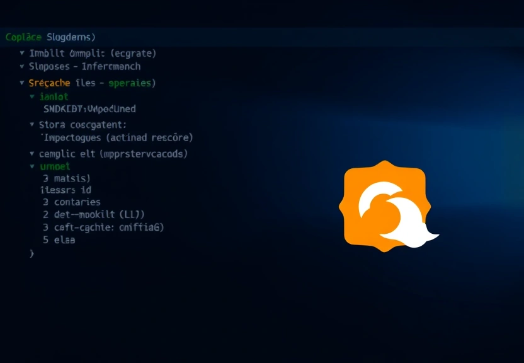Image resolution: width=524 pixels, height=363 pixels.
Task: Click the closing brace below "5 elaa"
Action: 30,253
